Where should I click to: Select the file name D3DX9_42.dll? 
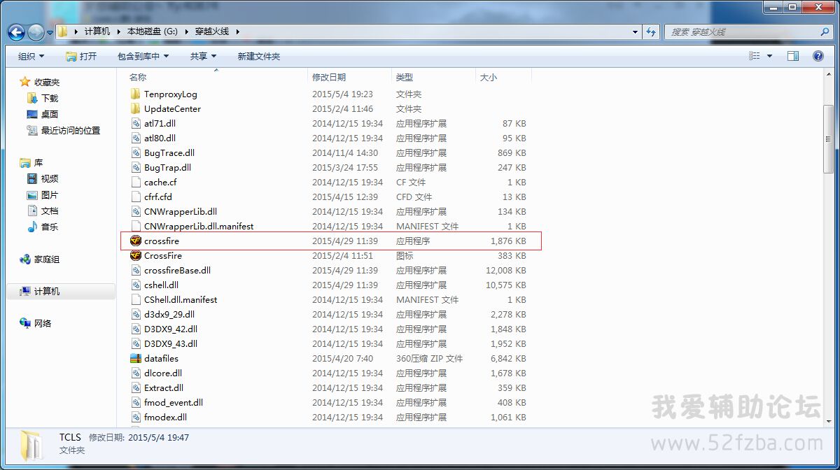[x=171, y=329]
